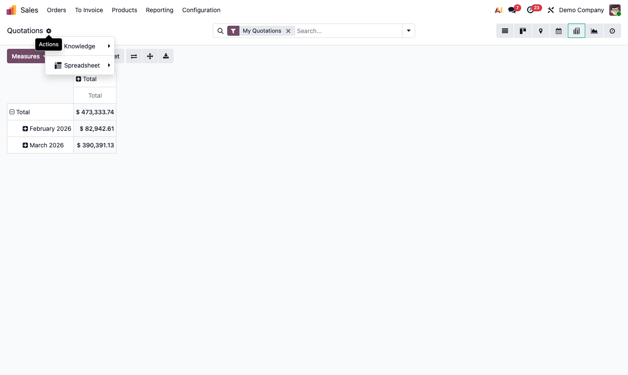Open the Spreadsheet submenu under Actions
Image resolution: width=628 pixels, height=375 pixels.
[x=82, y=65]
